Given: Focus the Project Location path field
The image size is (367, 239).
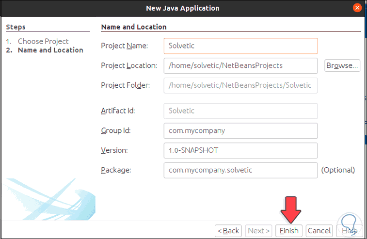Looking at the screenshot, I should 240,65.
